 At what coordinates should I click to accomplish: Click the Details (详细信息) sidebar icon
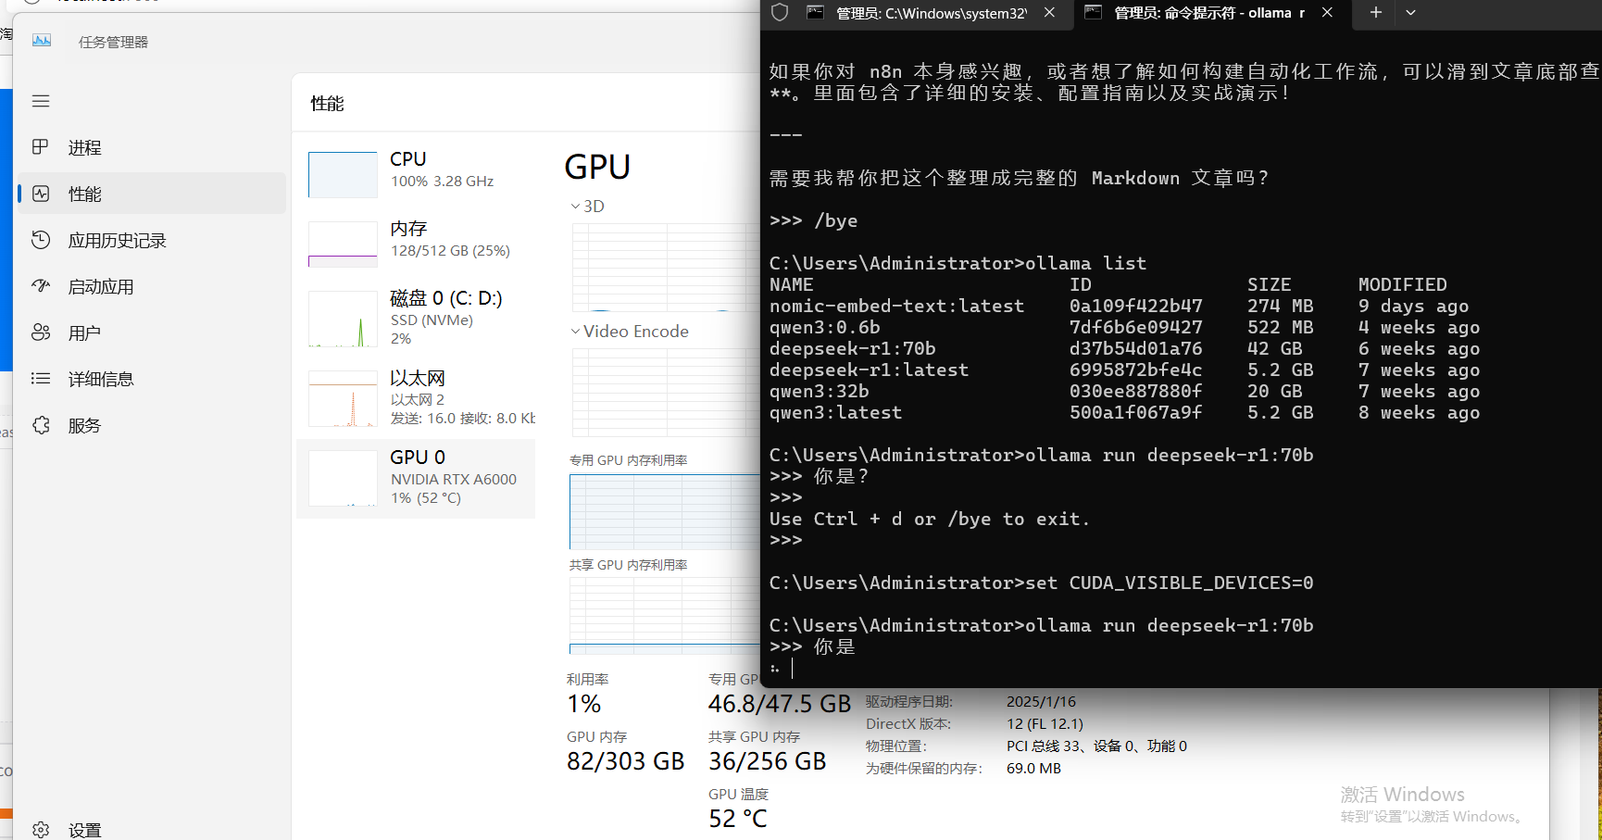pyautogui.click(x=41, y=379)
